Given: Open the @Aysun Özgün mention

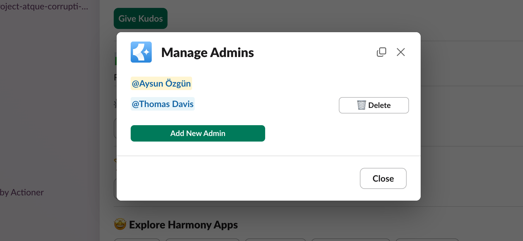Looking at the screenshot, I should coord(161,84).
